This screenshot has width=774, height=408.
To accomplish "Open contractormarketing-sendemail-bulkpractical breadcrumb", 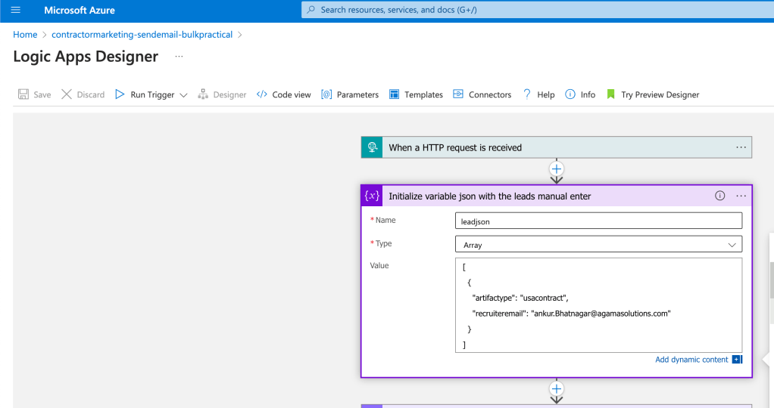I will [x=142, y=35].
